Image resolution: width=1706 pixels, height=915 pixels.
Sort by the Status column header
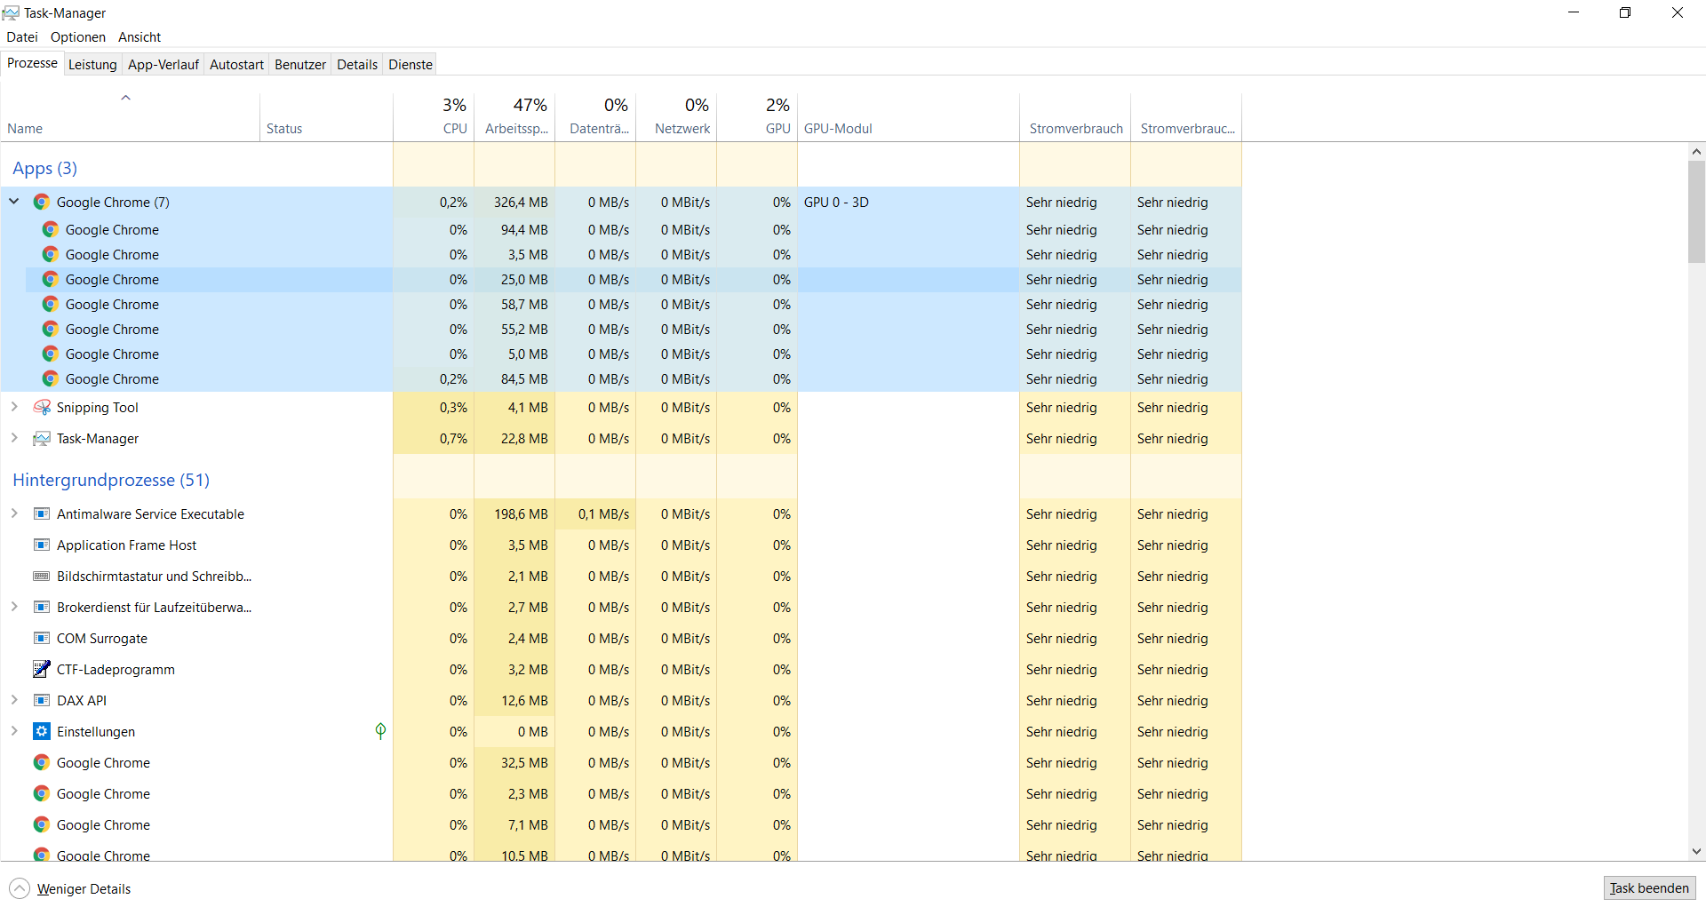326,116
